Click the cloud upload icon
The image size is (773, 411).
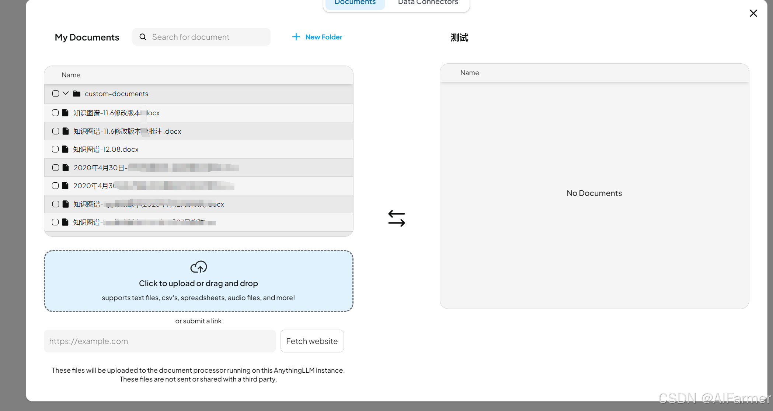click(x=198, y=267)
